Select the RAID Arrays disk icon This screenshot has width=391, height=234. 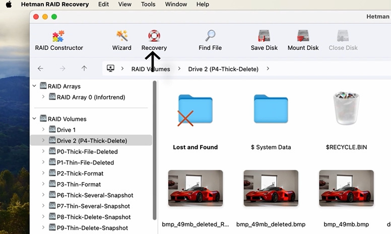tap(43, 86)
